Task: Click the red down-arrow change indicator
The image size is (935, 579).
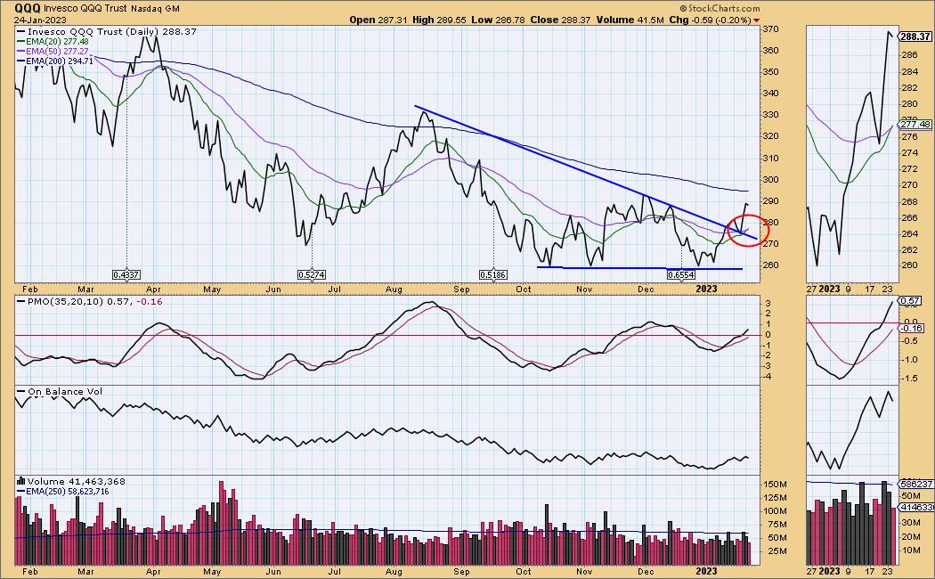Action: click(757, 20)
